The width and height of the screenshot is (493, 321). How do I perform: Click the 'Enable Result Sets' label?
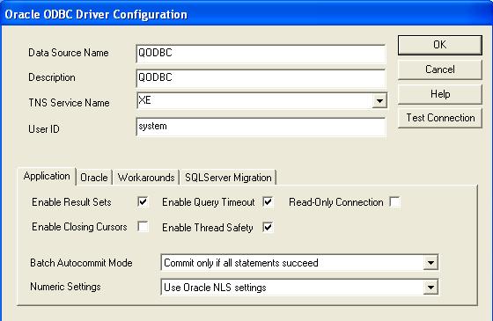(x=71, y=202)
